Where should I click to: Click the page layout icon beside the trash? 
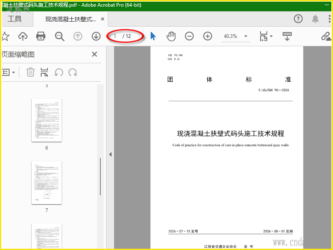point(44,72)
